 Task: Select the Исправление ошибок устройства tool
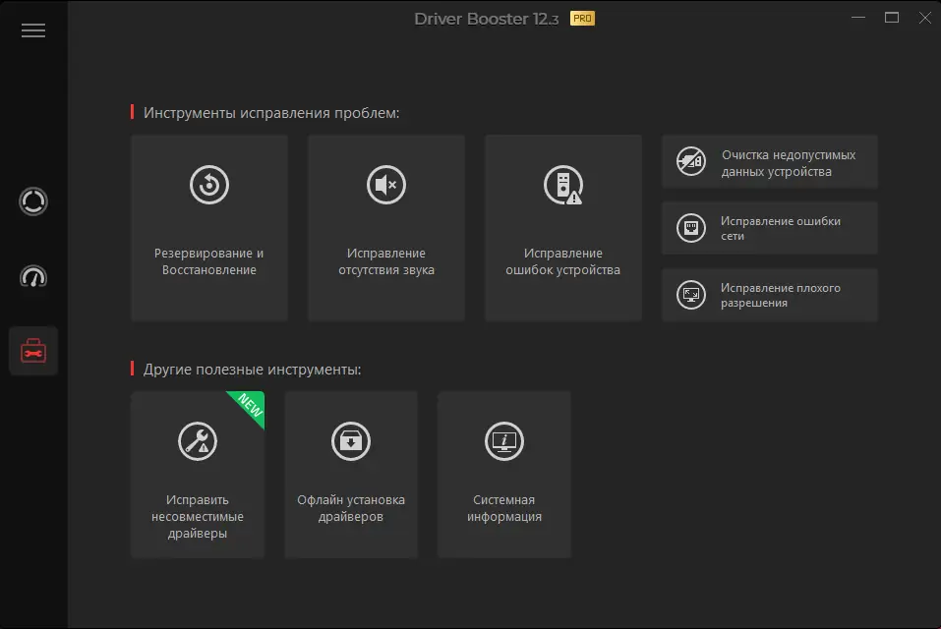(x=562, y=227)
